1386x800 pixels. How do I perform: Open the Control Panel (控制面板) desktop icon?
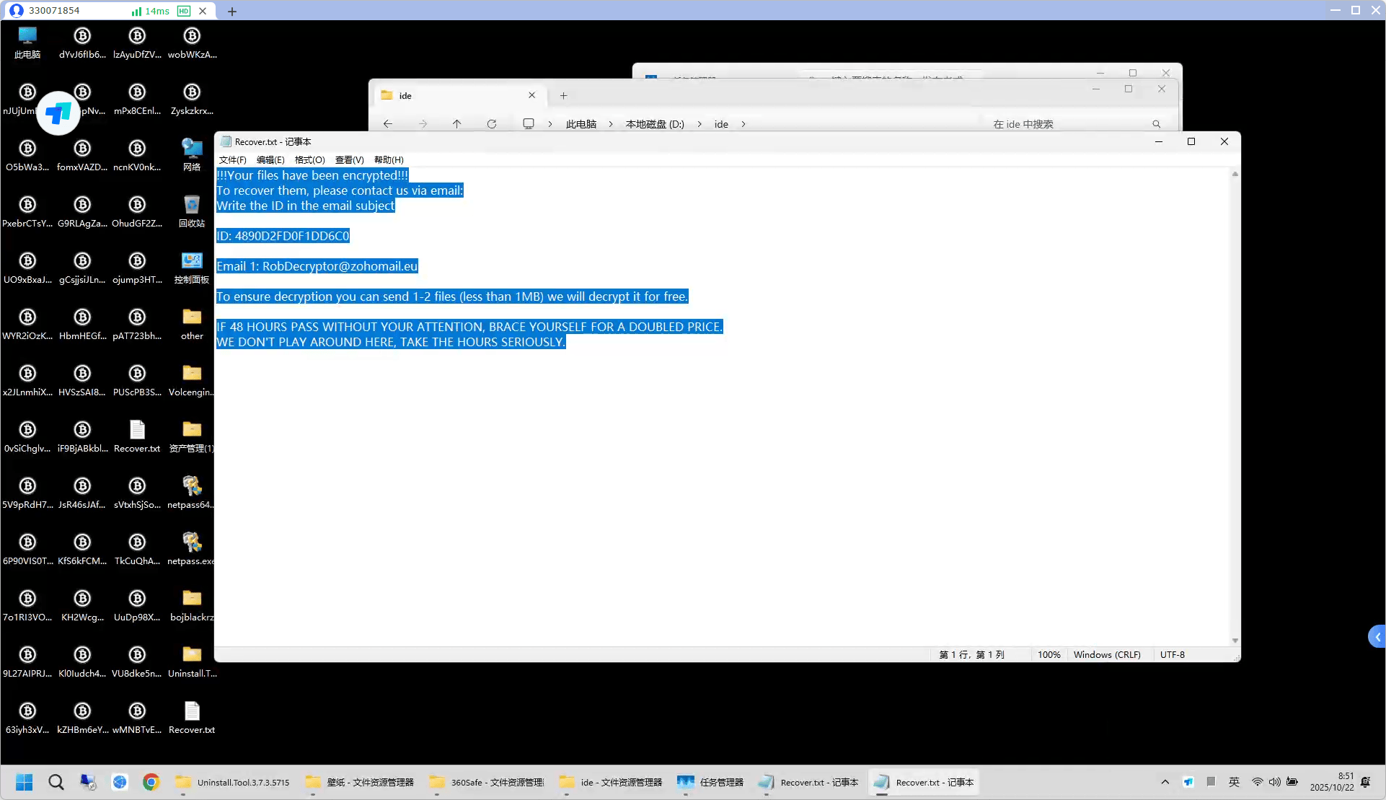click(191, 261)
